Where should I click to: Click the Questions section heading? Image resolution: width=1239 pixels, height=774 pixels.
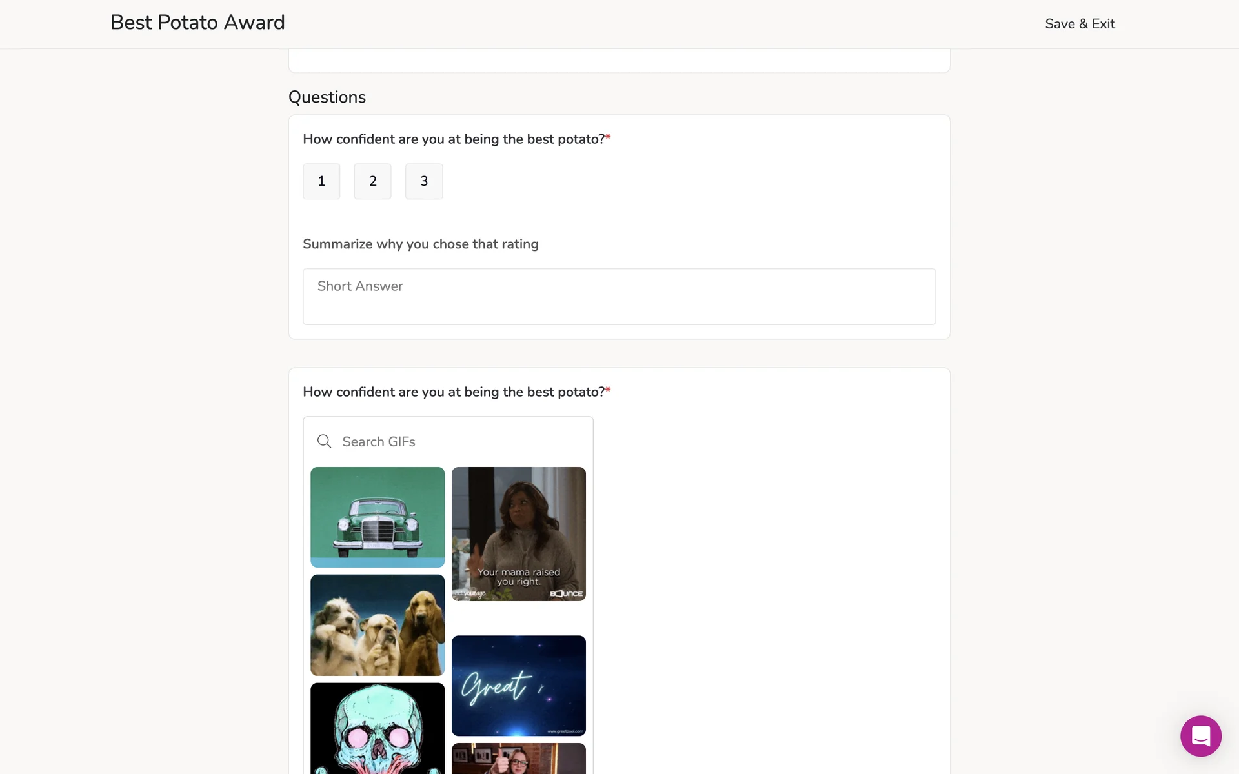click(327, 97)
